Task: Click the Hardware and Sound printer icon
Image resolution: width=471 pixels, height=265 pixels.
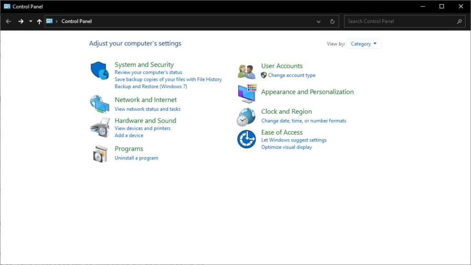Action: coord(99,127)
